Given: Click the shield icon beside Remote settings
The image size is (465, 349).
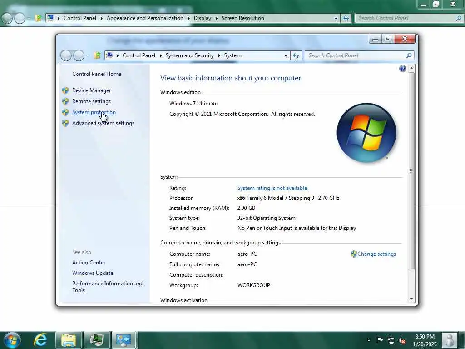Looking at the screenshot, I should (65, 101).
